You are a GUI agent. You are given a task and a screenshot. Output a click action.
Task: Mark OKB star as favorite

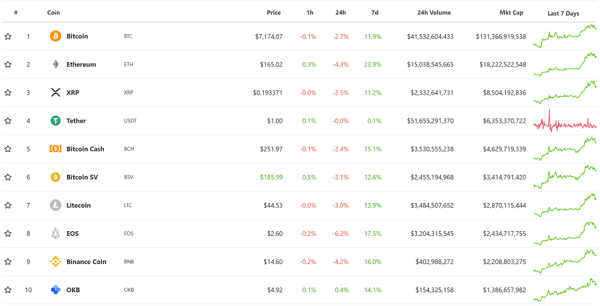coord(8,290)
